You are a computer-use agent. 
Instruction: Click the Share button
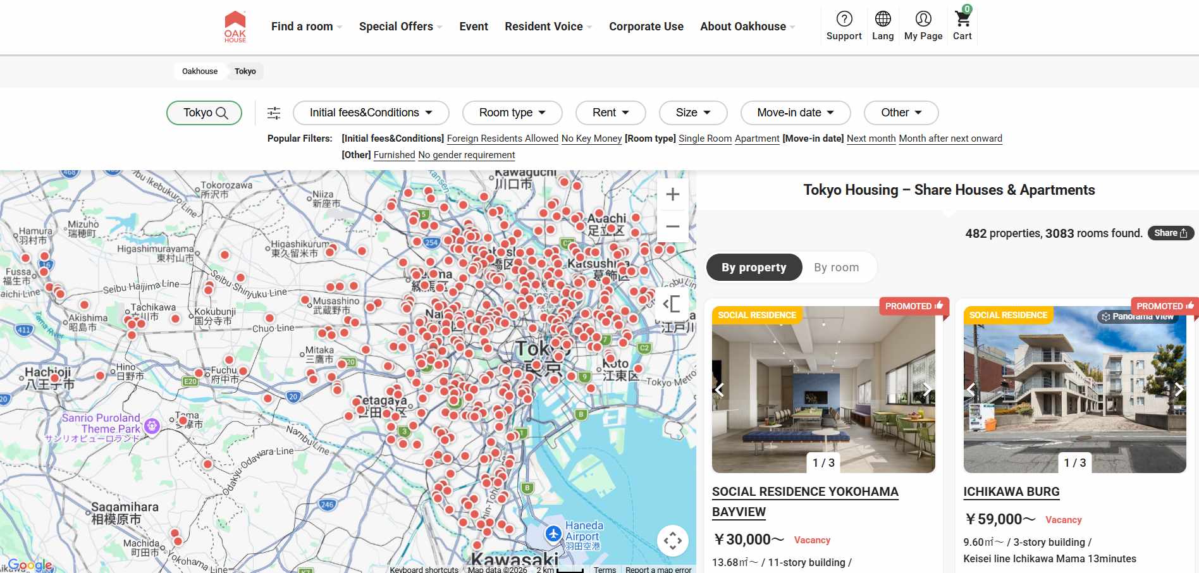click(1171, 233)
